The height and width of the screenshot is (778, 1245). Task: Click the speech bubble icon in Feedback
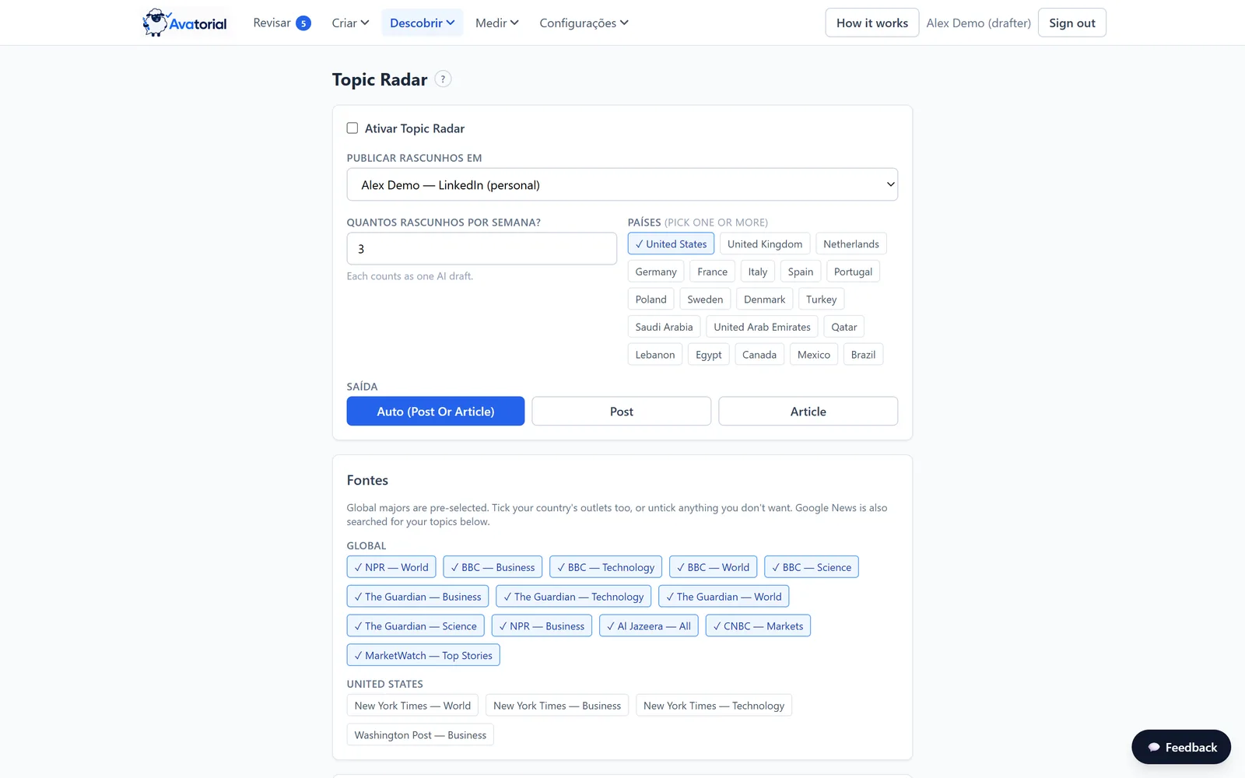point(1154,748)
